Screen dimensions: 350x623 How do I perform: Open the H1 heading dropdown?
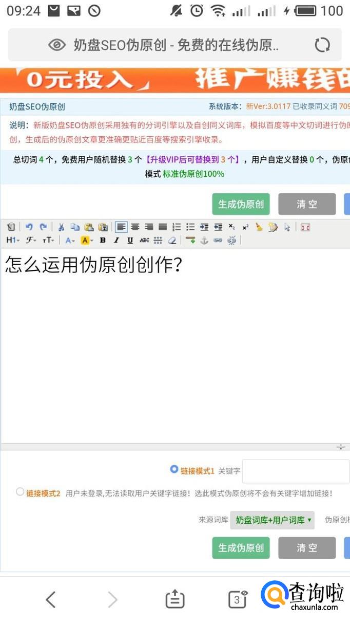(x=13, y=240)
